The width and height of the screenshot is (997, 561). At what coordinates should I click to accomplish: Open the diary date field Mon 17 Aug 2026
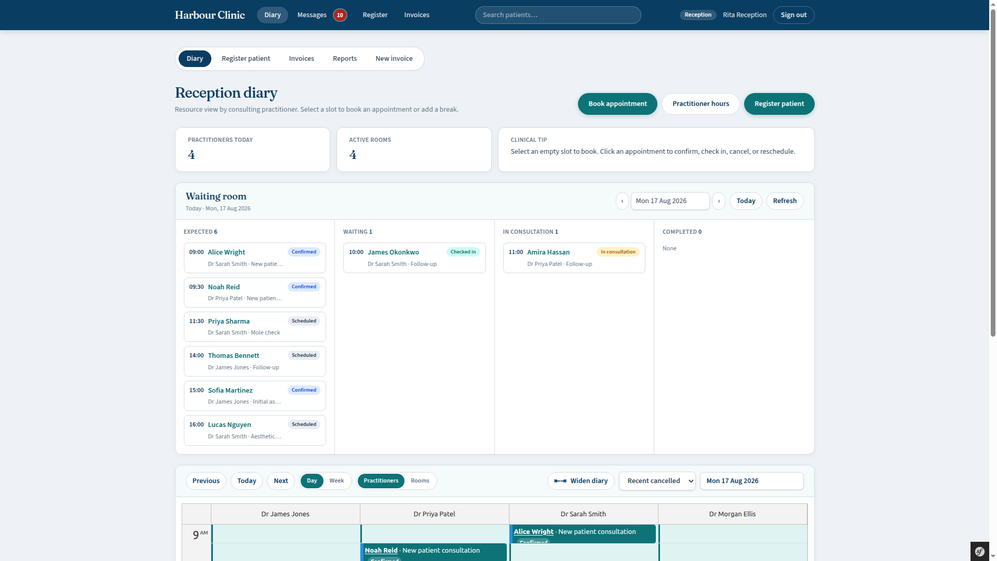tap(751, 481)
